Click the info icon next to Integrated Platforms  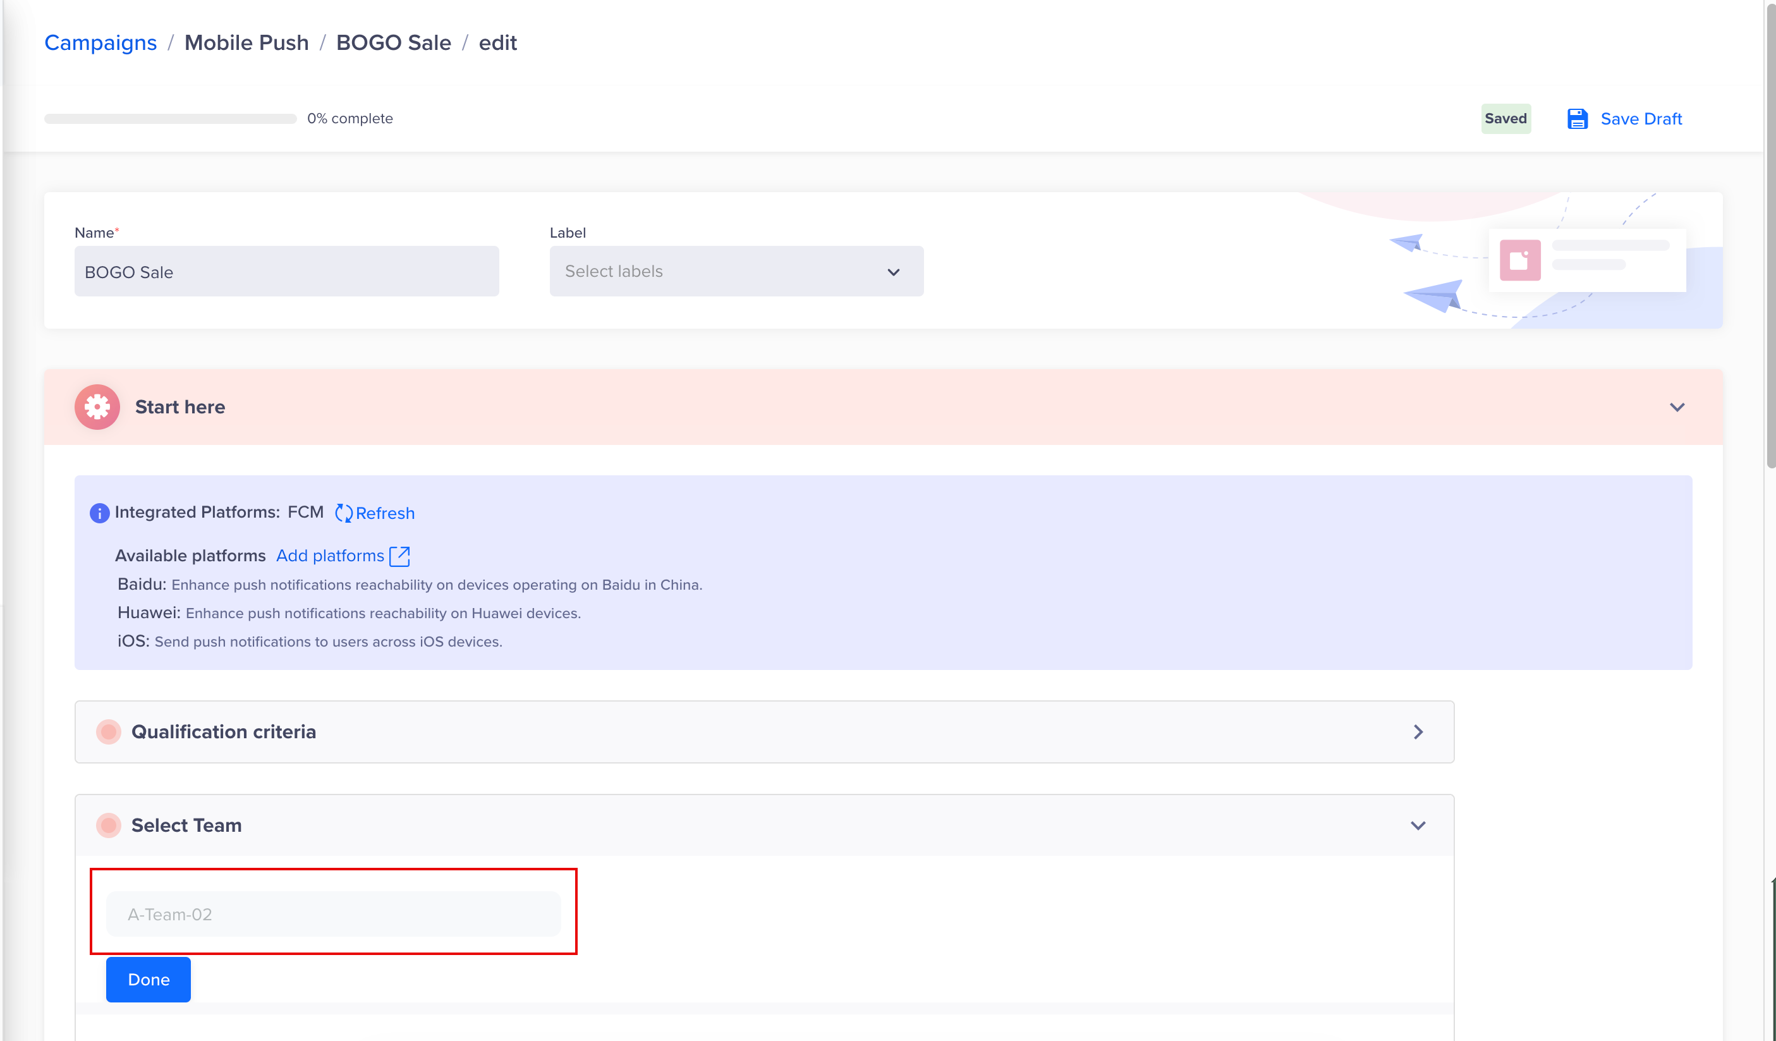[x=99, y=513]
